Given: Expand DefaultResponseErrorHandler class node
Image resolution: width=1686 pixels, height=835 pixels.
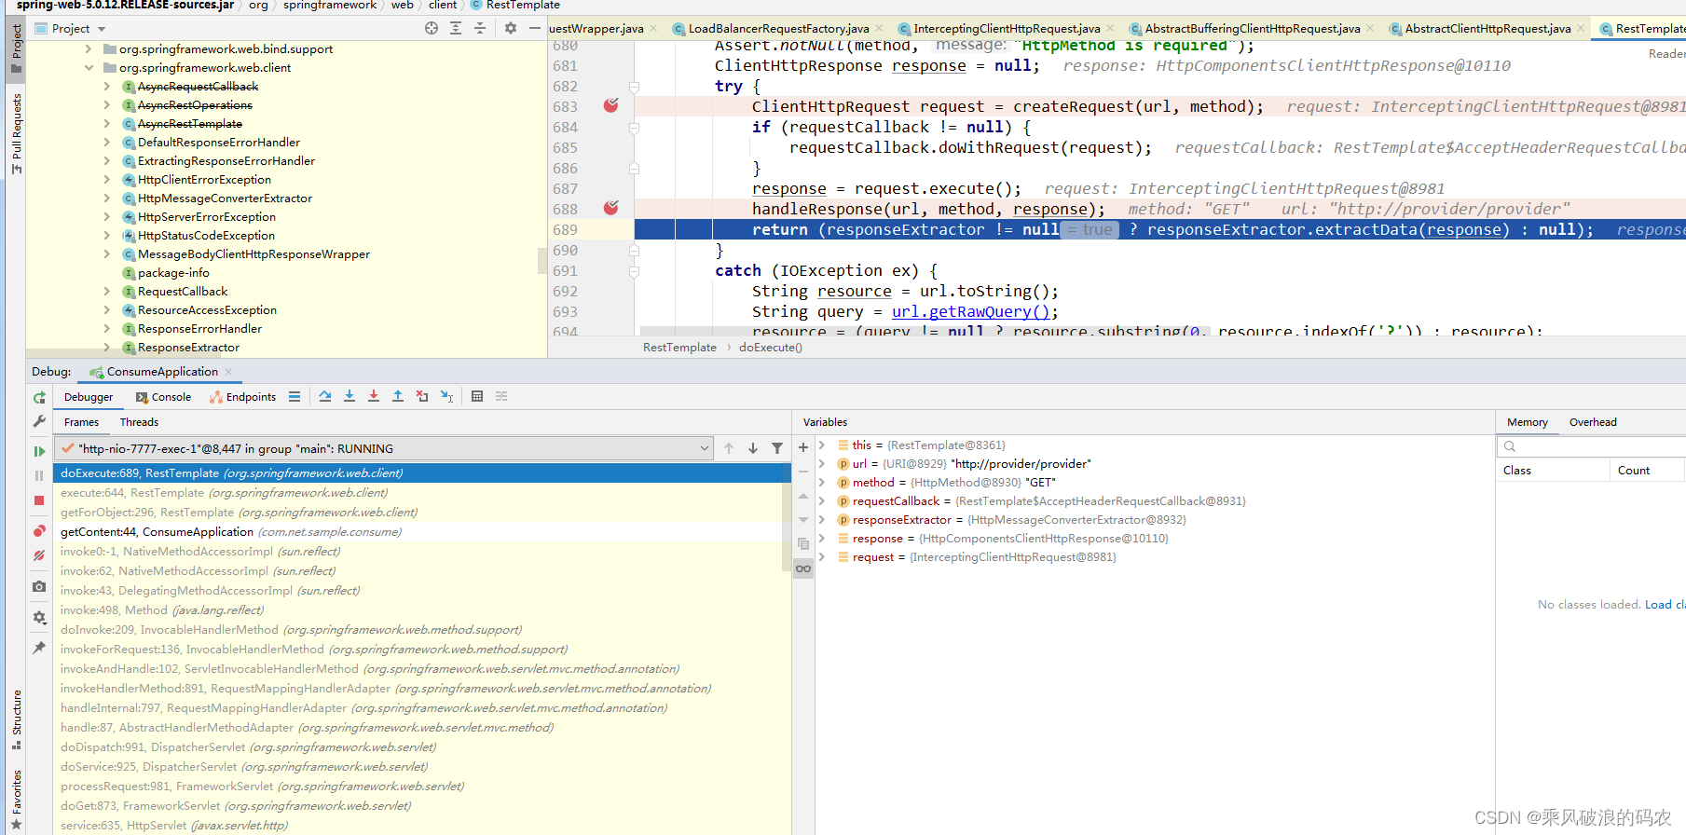Looking at the screenshot, I should point(107,142).
